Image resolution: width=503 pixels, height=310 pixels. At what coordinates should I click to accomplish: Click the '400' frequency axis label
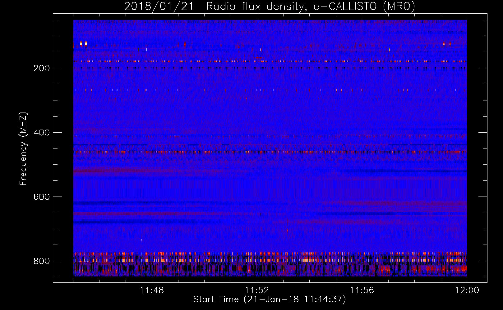pos(42,133)
